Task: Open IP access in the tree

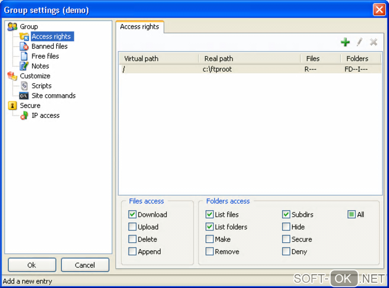Action: [x=45, y=115]
